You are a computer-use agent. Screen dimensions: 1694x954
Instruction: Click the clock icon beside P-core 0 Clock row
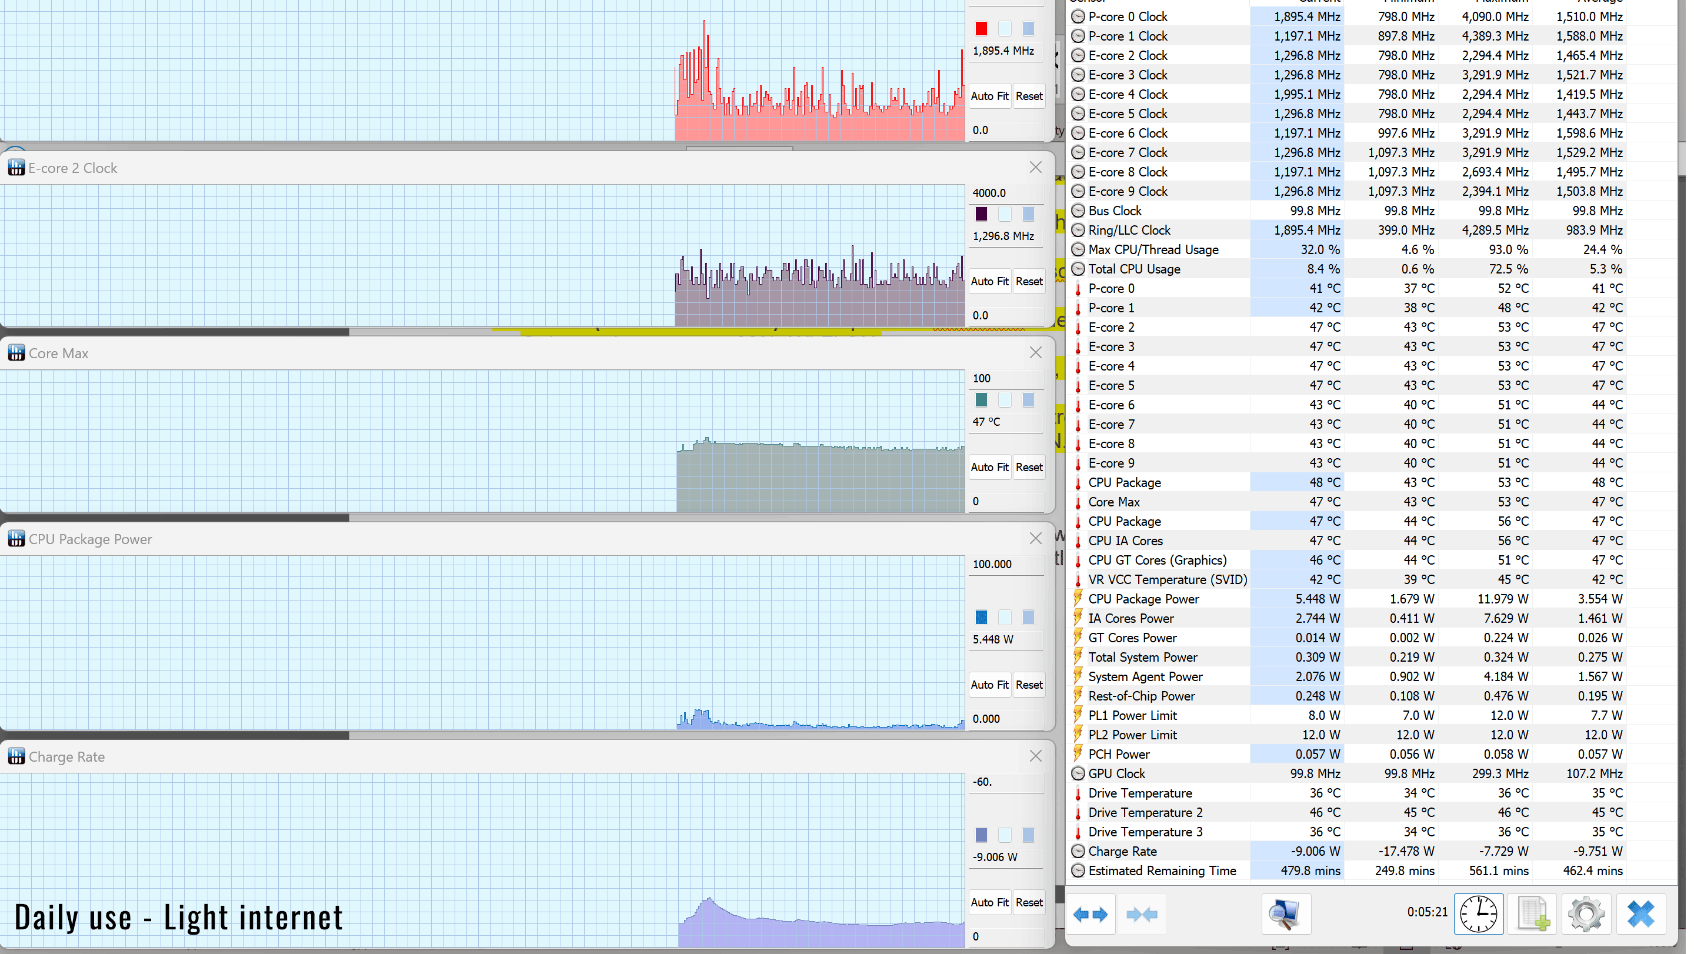click(1078, 16)
